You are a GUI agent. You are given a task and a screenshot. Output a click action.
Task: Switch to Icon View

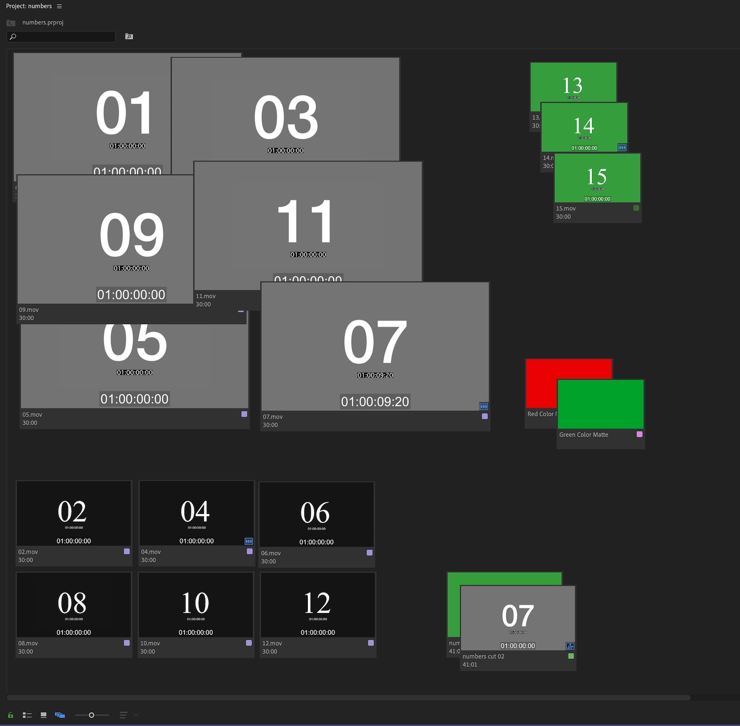coord(43,715)
